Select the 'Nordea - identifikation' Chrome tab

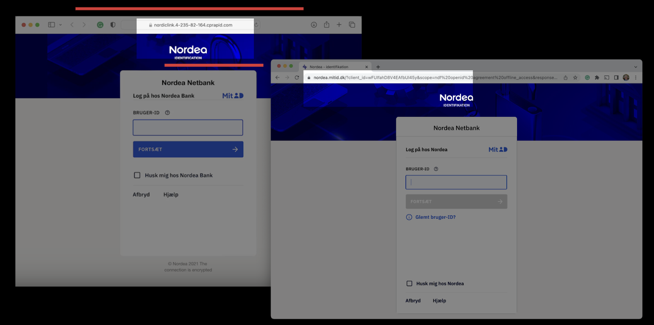coord(335,67)
